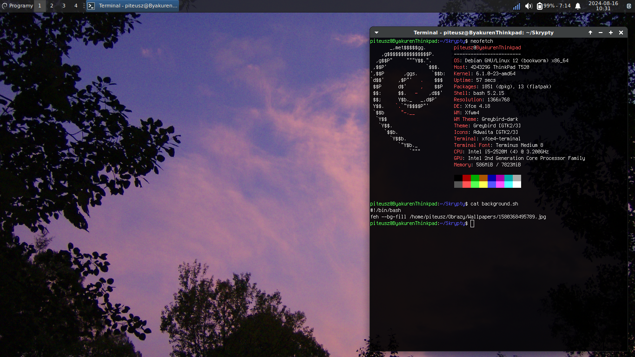Click the 'cat background.sh' command text

point(494,204)
